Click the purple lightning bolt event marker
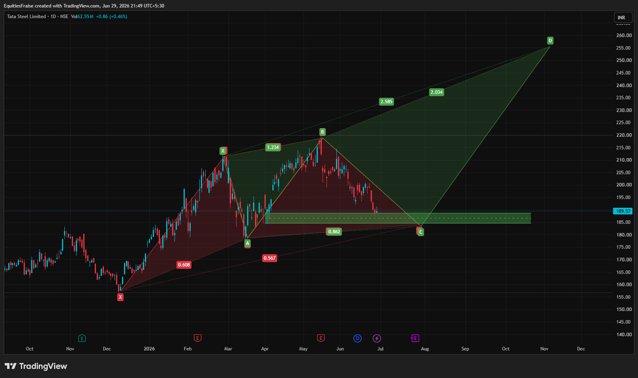Viewport: 638px width, 378px height. click(x=377, y=338)
